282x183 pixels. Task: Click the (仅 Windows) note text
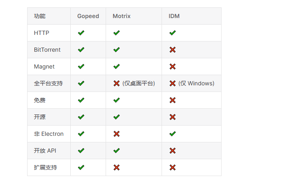click(x=196, y=83)
